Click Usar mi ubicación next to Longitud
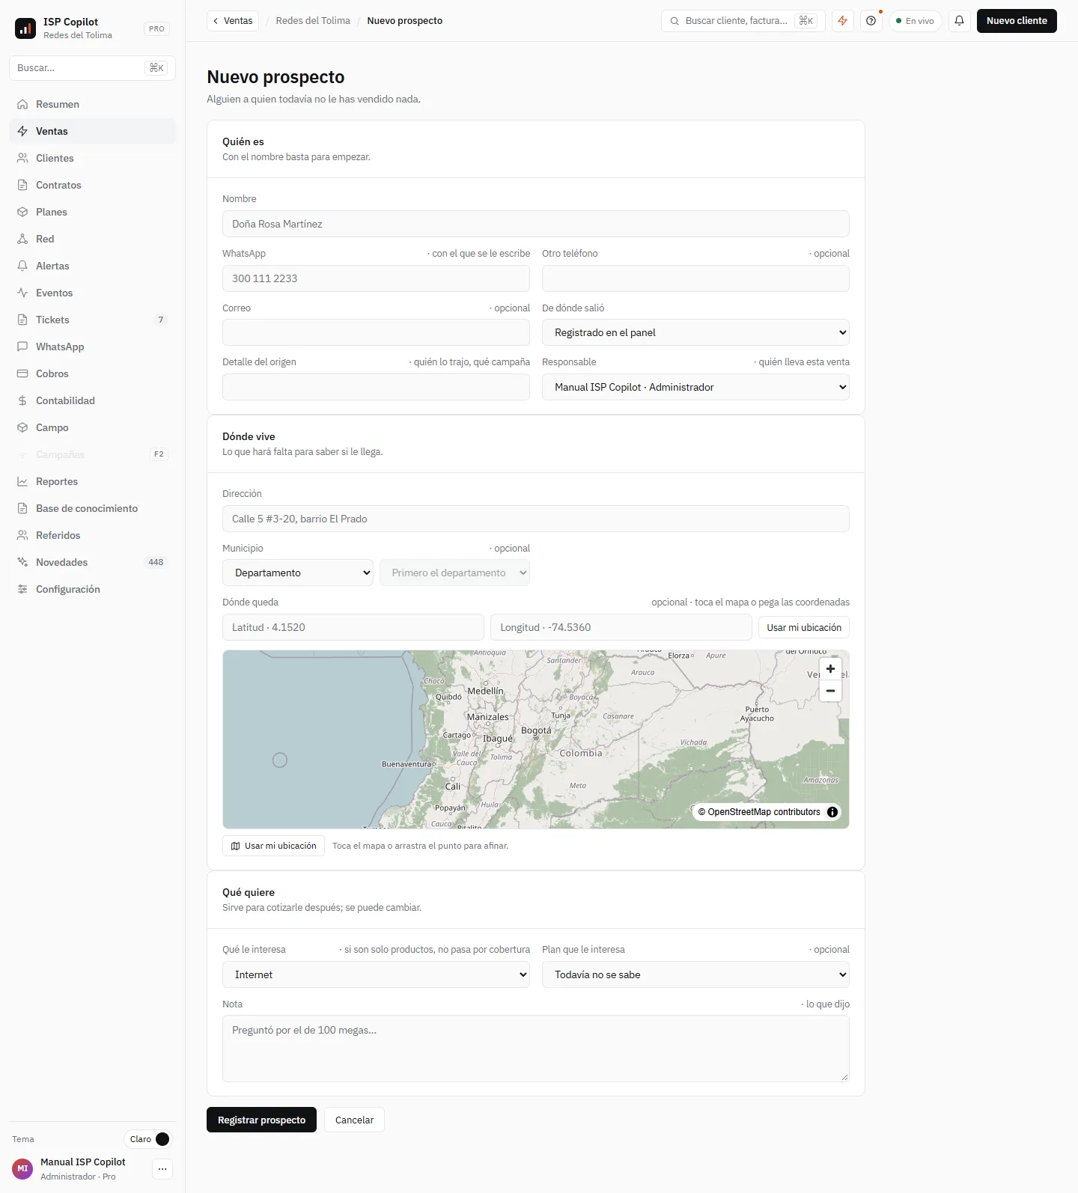Viewport: 1078px width, 1193px height. (804, 627)
